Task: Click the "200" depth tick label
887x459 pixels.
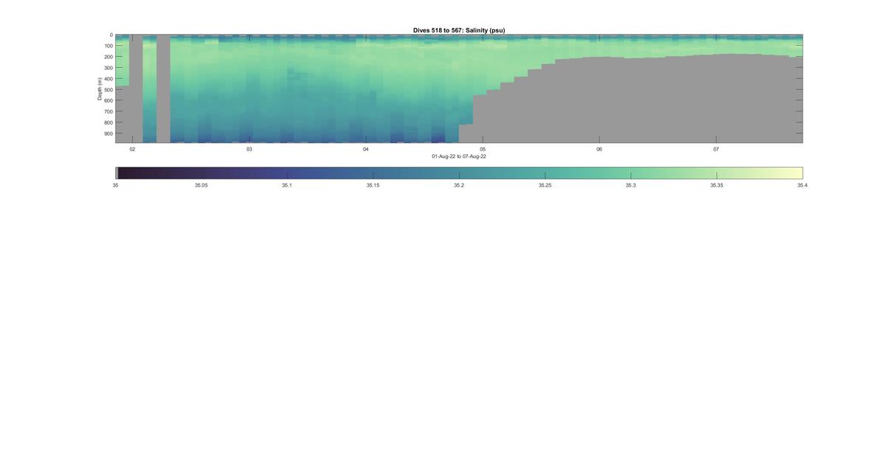Action: (x=109, y=57)
